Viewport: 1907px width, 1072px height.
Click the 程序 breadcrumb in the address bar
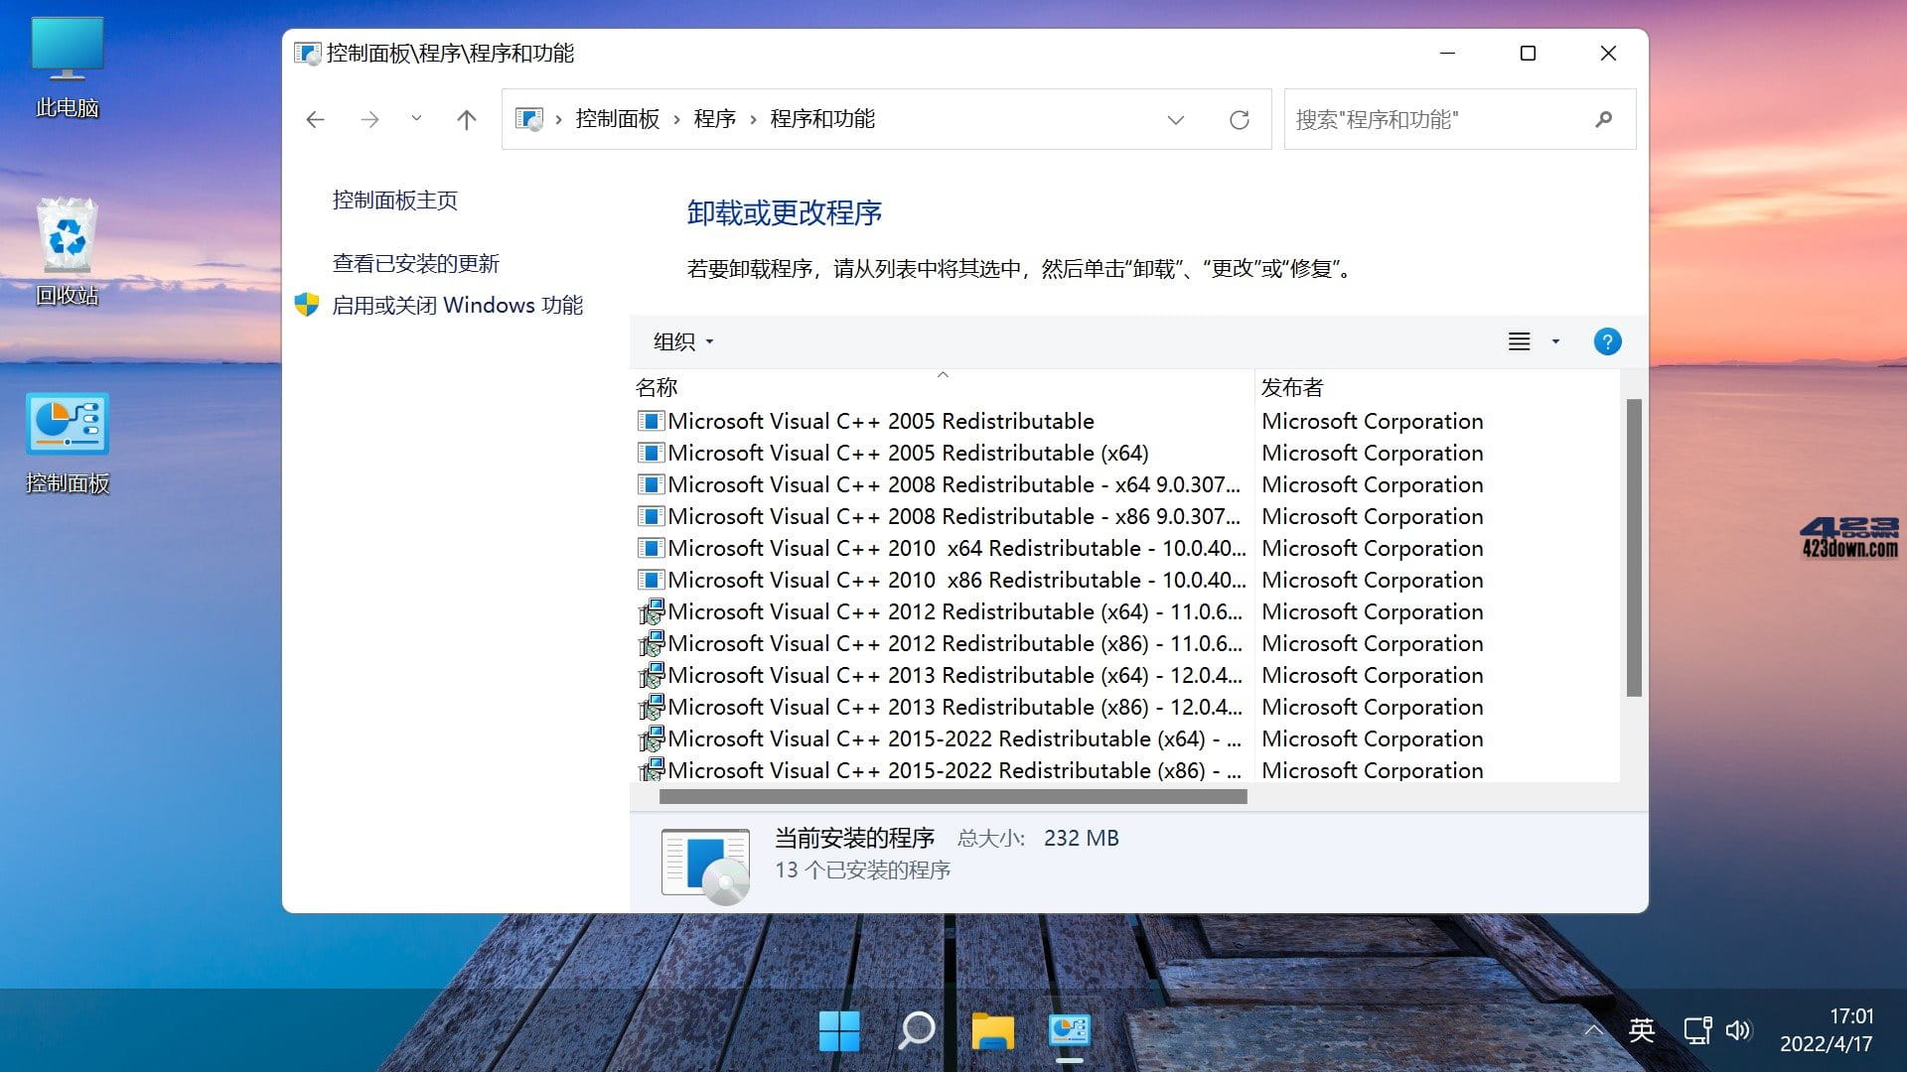717,119
